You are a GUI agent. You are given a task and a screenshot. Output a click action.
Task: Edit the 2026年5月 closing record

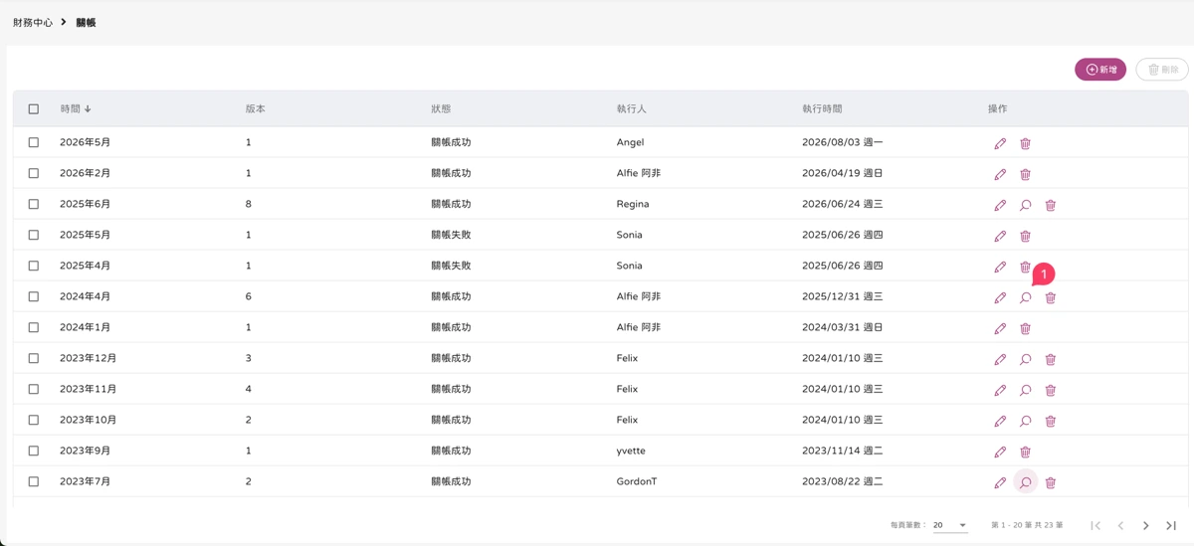(x=1000, y=143)
